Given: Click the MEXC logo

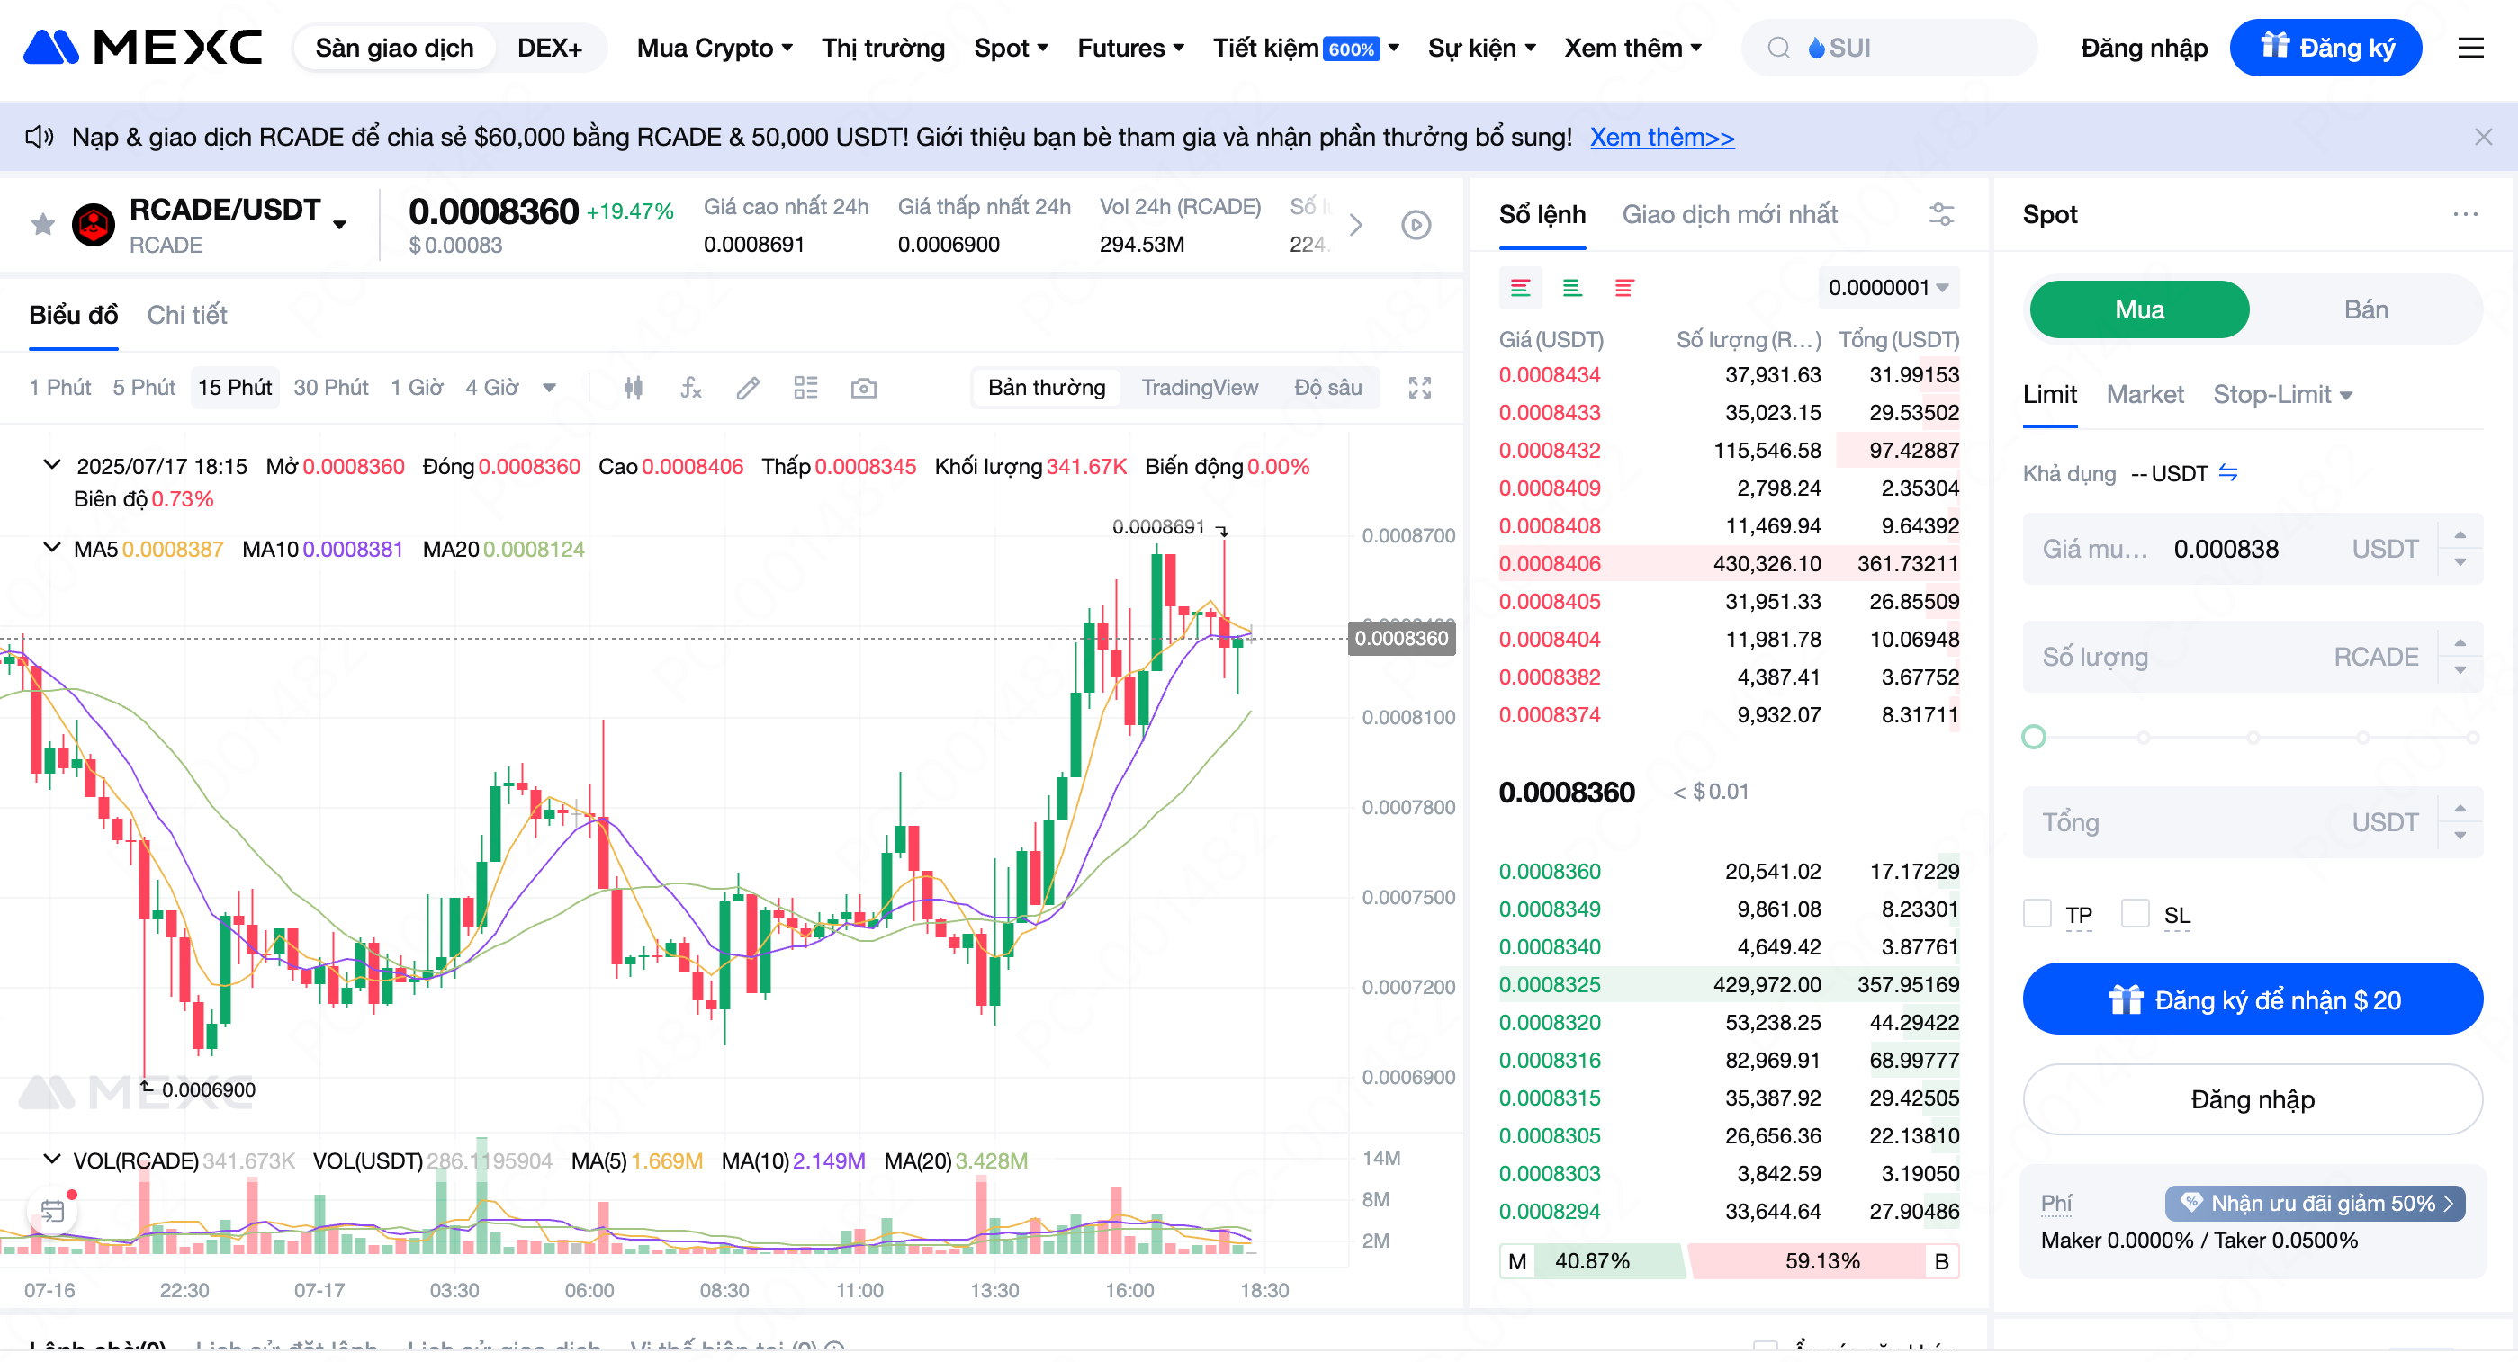Looking at the screenshot, I should 143,47.
